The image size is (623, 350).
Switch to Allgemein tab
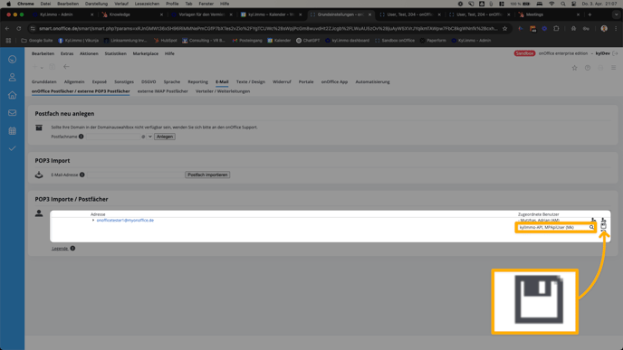[x=74, y=81]
